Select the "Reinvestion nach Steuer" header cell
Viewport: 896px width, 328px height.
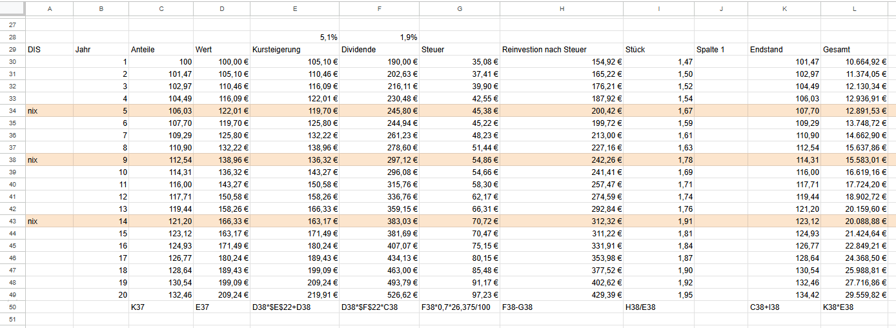click(561, 49)
